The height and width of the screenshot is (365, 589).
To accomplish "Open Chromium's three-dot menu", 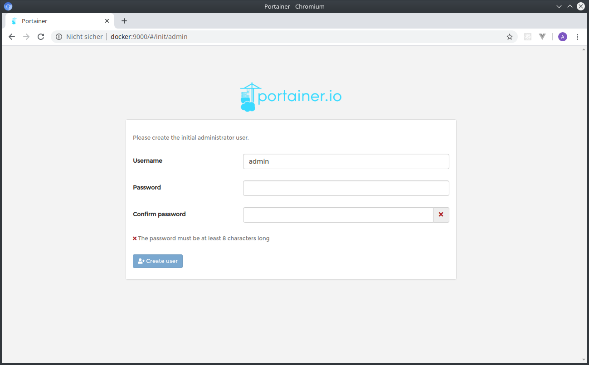I will 577,37.
